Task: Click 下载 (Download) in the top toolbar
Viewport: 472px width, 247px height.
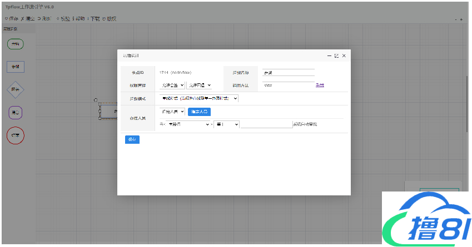Action: pyautogui.click(x=93, y=18)
